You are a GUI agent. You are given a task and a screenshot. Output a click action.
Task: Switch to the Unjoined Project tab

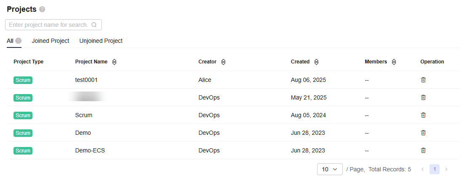tap(101, 41)
